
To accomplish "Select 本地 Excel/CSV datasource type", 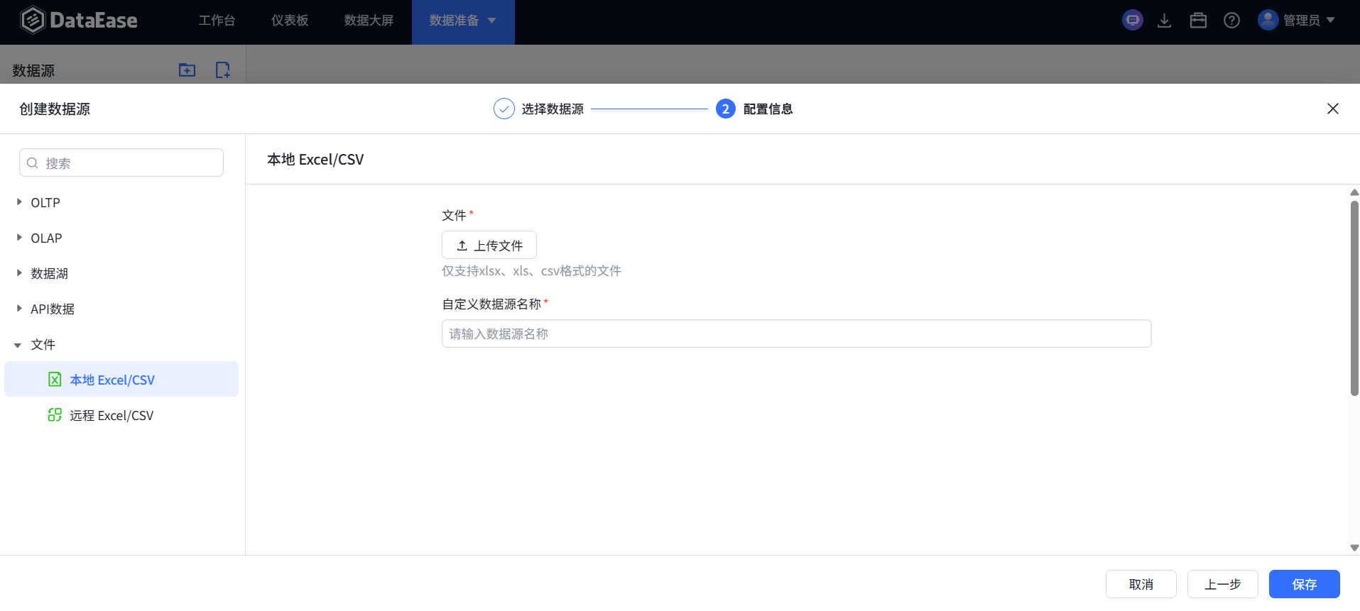I will point(121,380).
